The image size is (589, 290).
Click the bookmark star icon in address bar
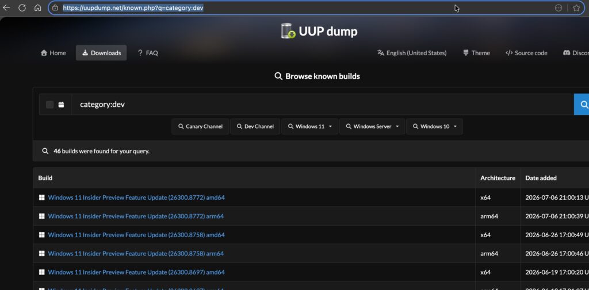[576, 8]
